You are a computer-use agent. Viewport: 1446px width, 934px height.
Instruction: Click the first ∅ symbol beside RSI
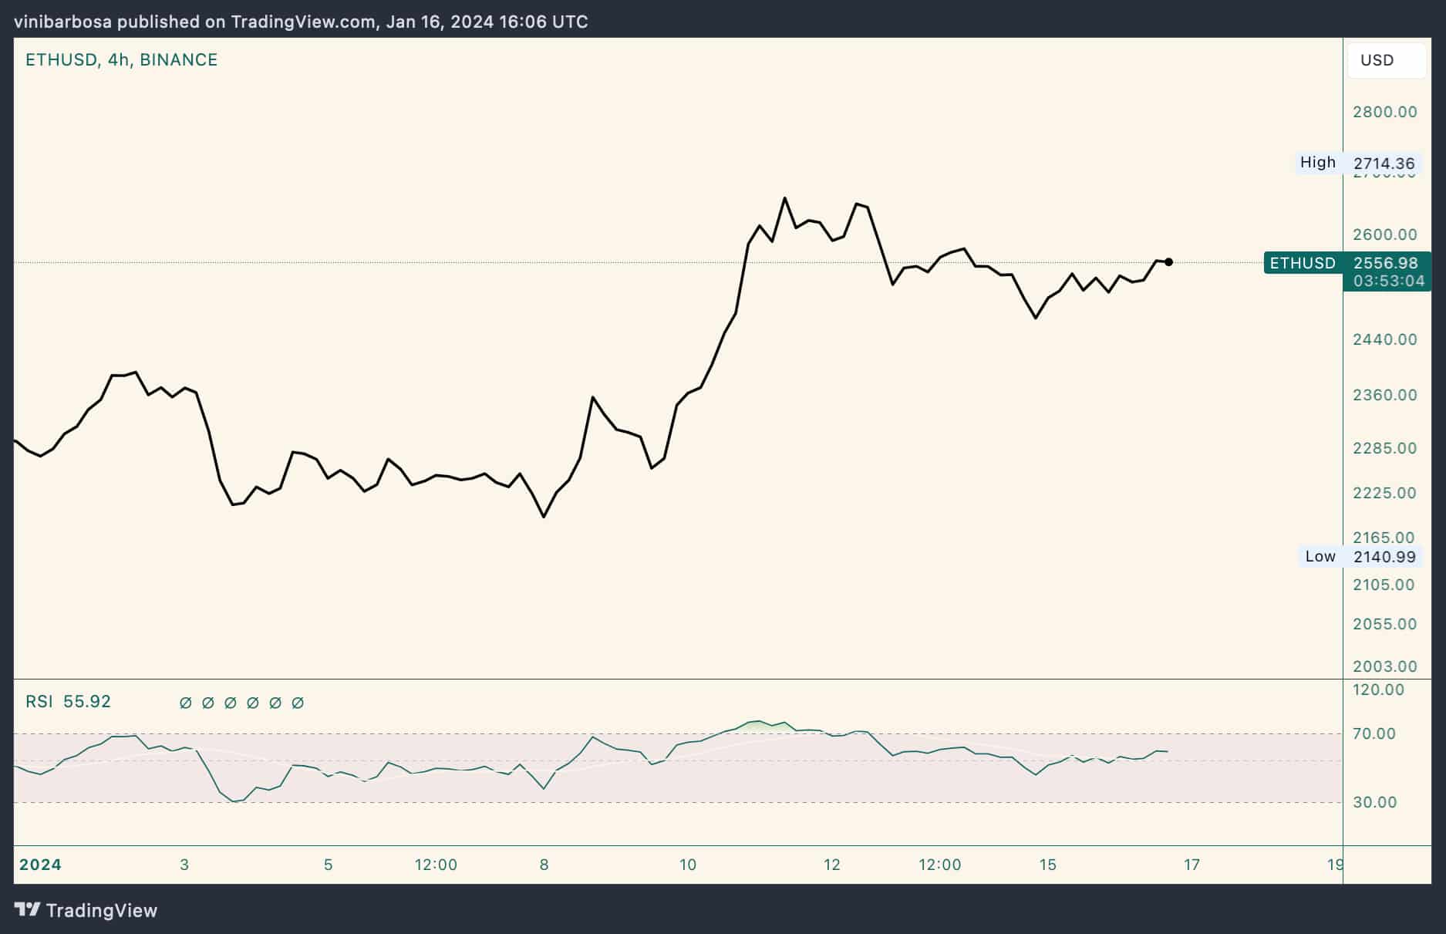[x=185, y=703]
